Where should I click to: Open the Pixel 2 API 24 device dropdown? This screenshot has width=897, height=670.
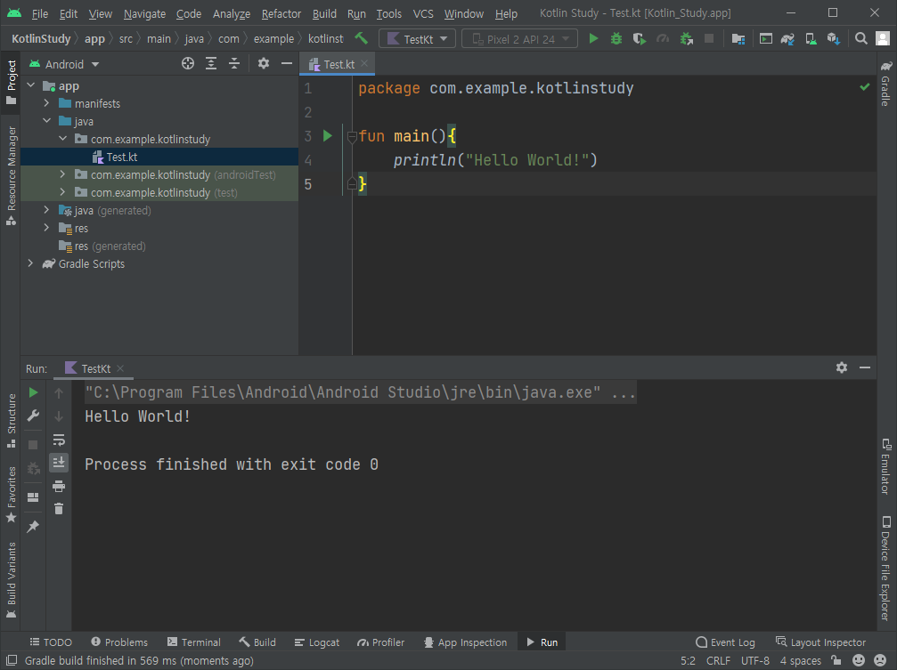(519, 39)
